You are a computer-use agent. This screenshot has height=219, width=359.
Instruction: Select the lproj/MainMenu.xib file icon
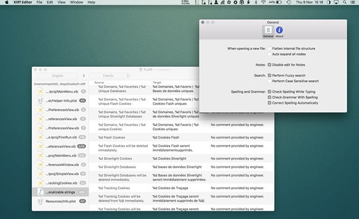(x=40, y=91)
